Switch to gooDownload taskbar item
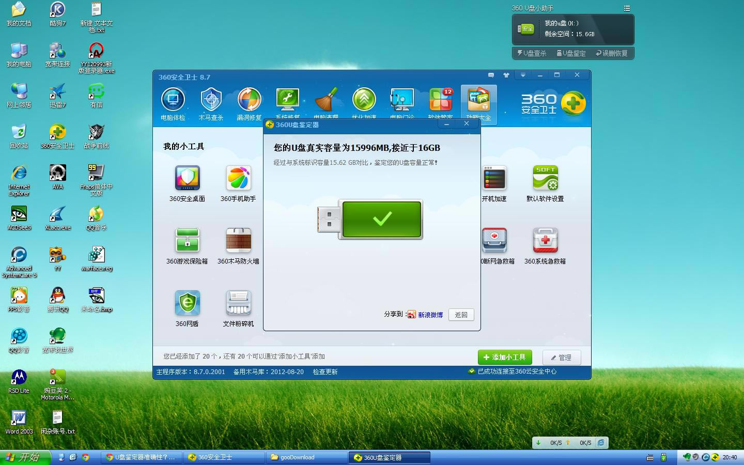Image resolution: width=744 pixels, height=465 pixels. tap(306, 457)
